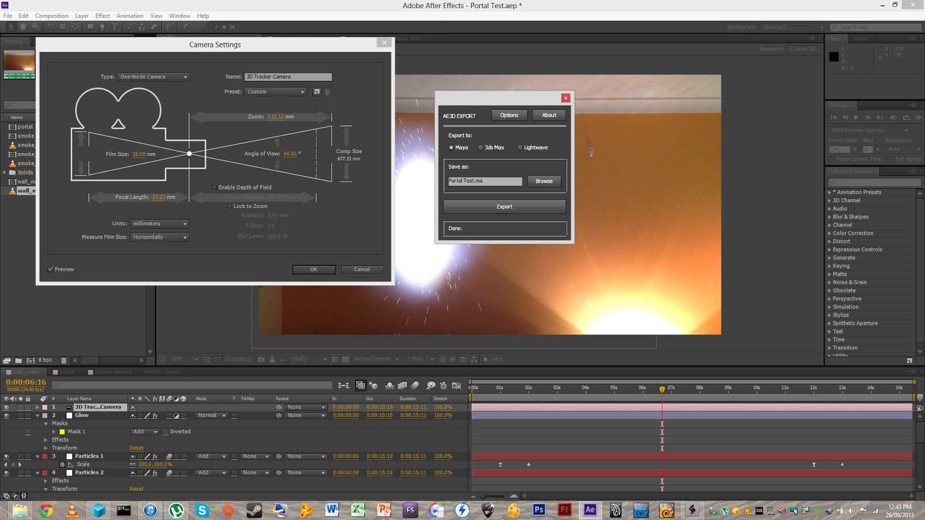Browse for export save location
Screen dimensions: 925x520
tap(544, 181)
